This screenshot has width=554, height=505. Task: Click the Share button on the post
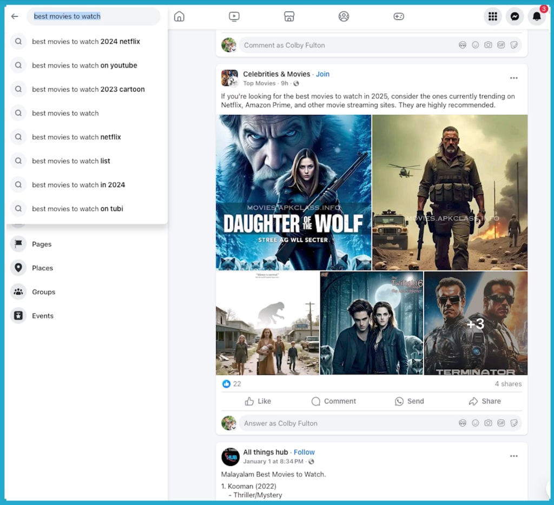click(485, 401)
